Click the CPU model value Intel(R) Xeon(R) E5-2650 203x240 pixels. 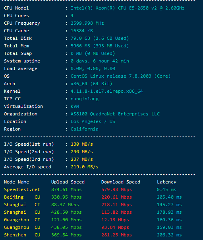click(128, 8)
